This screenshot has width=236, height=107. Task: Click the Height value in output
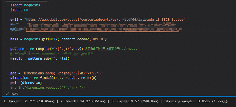tap(29, 101)
